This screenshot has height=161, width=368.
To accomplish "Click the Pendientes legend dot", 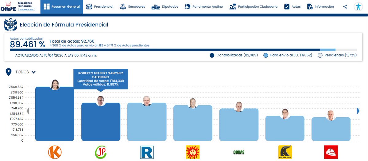I will click(320, 56).
